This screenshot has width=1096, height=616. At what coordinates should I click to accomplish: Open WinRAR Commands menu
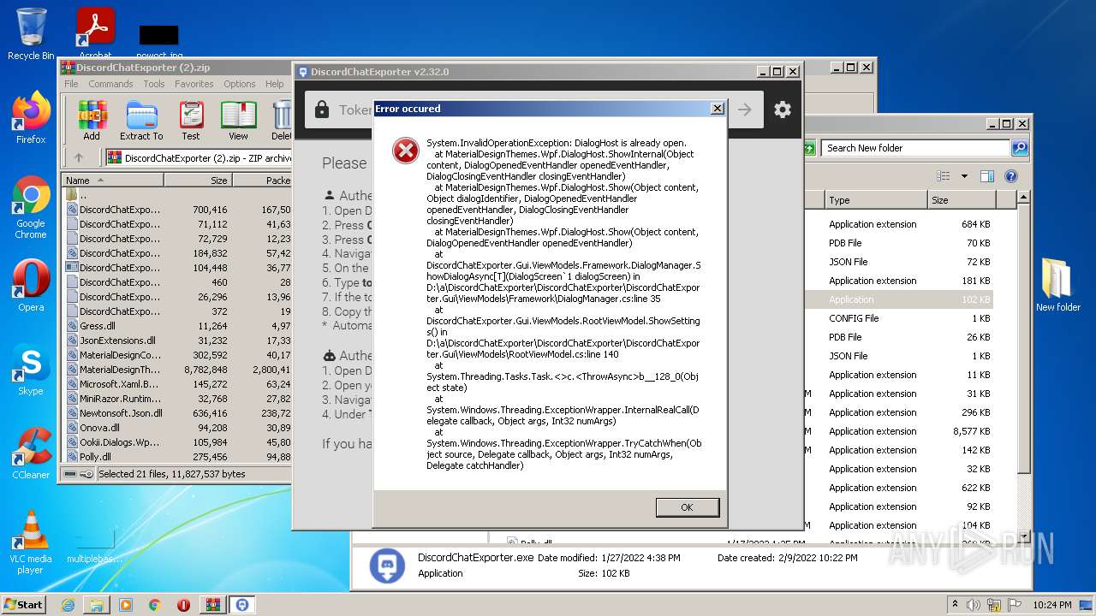[110, 84]
